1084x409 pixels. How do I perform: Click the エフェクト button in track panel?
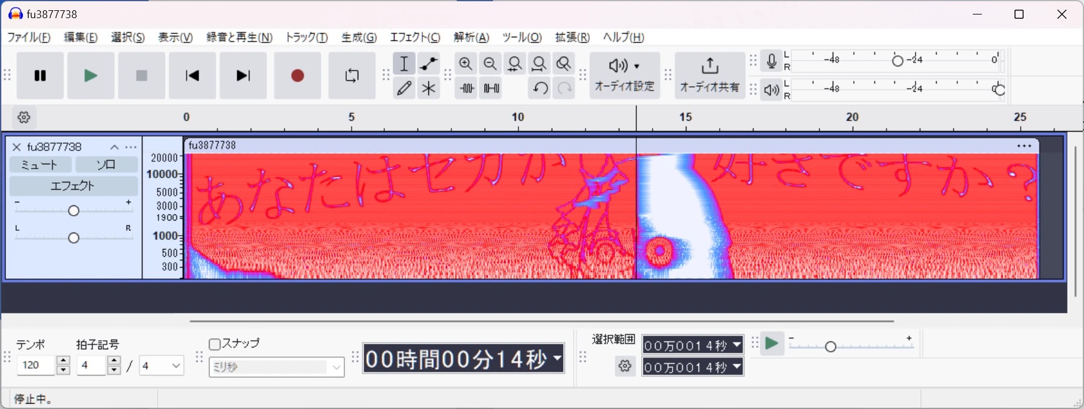(73, 186)
